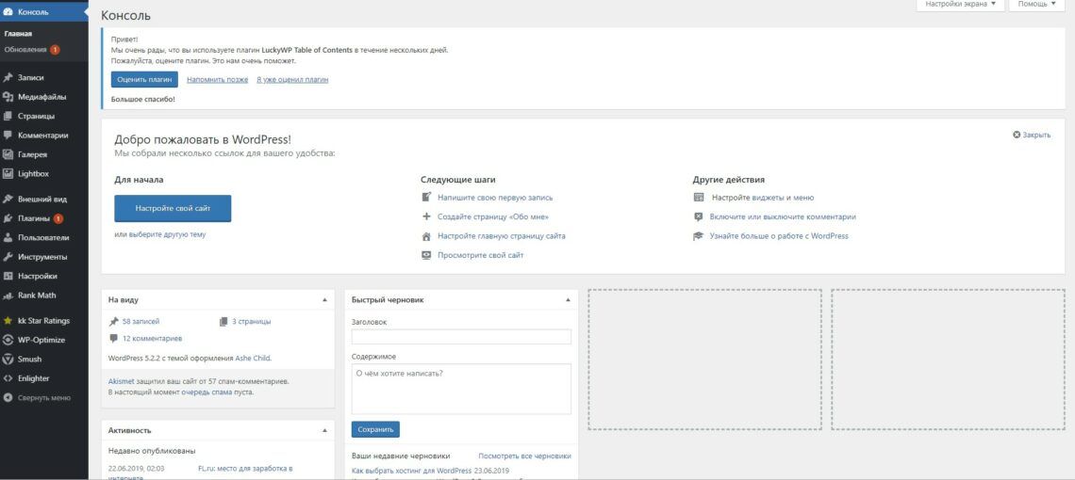Click the pushpin icon beside Записи
The width and height of the screenshot is (1075, 480).
pos(8,78)
